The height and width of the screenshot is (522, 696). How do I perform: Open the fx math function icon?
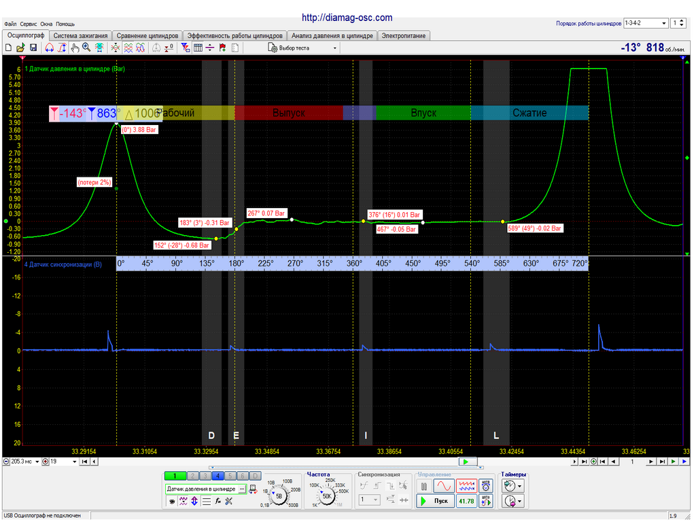[x=217, y=501]
